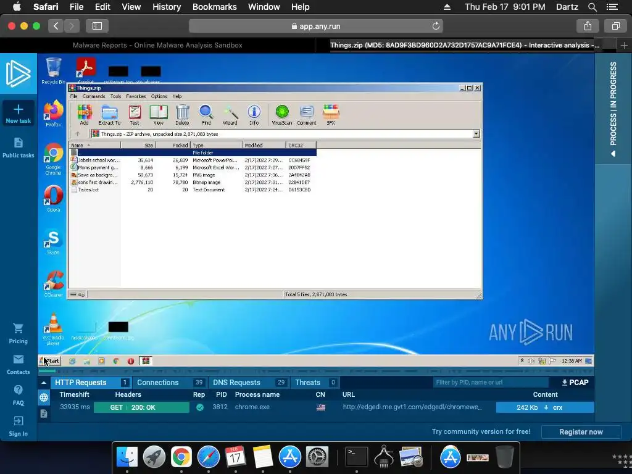
Task: Open the Firefox desktop shortcut
Action: point(53,114)
